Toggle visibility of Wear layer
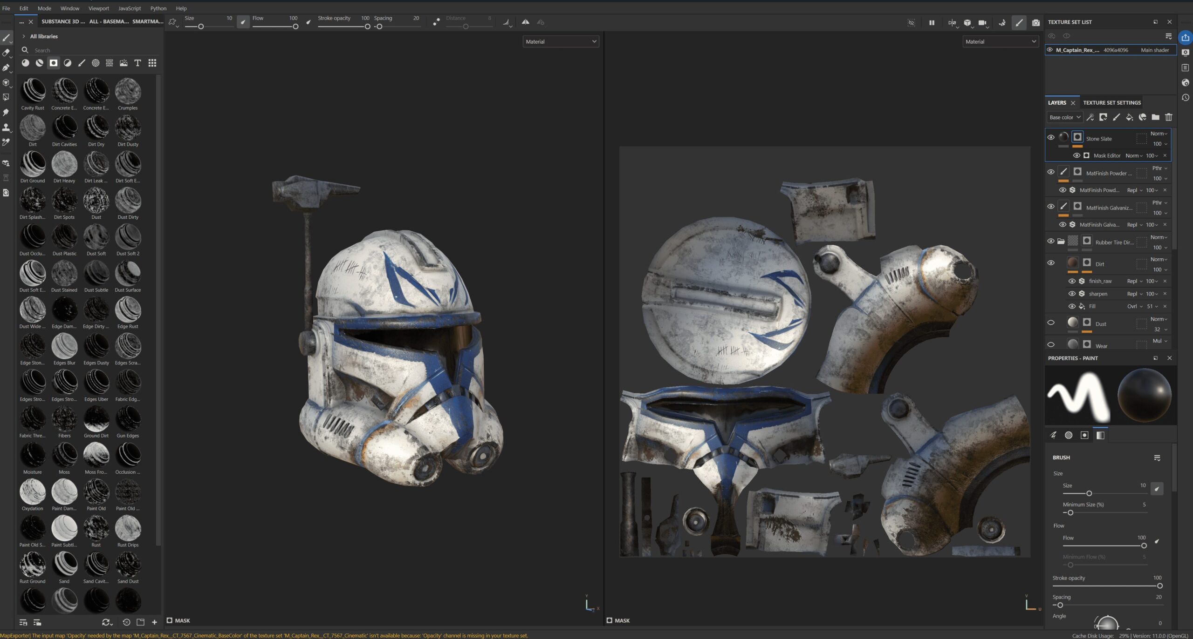The image size is (1193, 639). coord(1050,345)
